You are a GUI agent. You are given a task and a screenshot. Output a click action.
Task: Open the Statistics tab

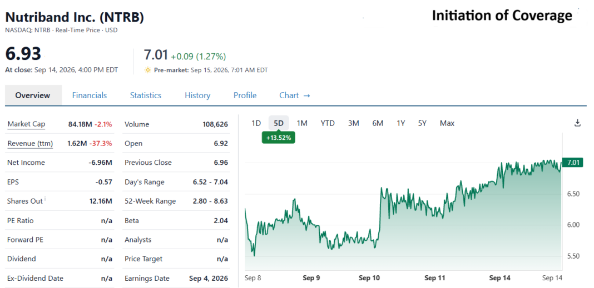146,95
